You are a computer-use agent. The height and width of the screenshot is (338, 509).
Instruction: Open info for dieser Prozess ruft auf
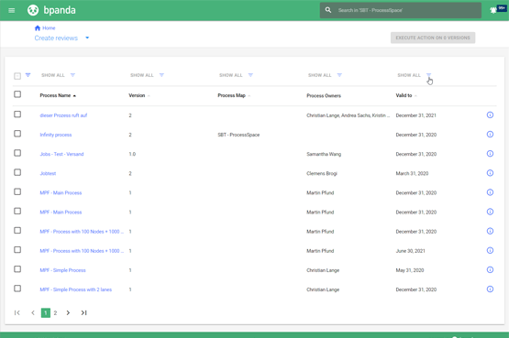[x=490, y=115]
